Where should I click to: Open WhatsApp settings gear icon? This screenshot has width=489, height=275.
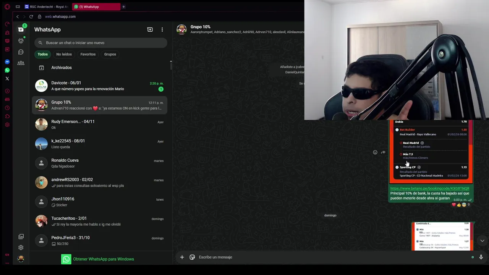click(21, 247)
